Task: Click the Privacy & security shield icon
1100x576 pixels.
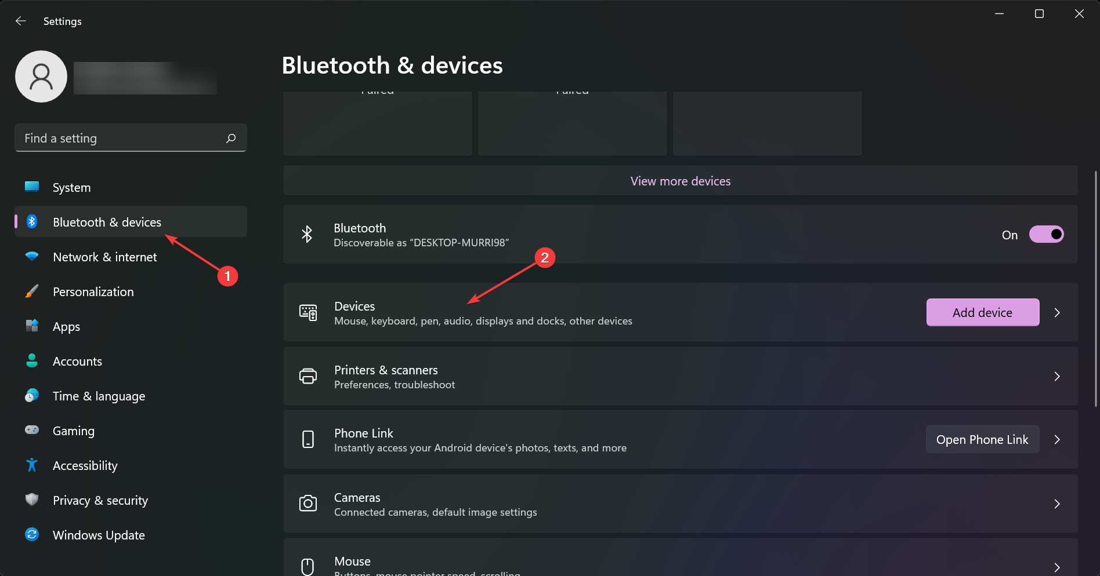Action: pos(32,500)
